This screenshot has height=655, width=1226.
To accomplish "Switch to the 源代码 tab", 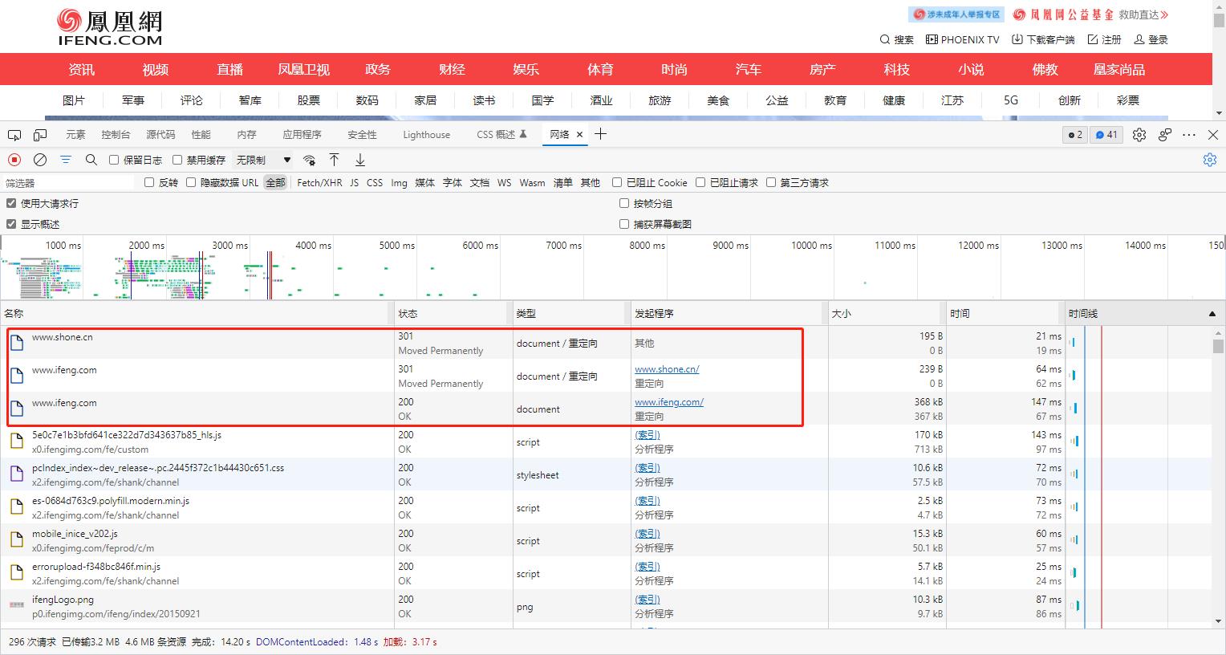I will pyautogui.click(x=160, y=135).
